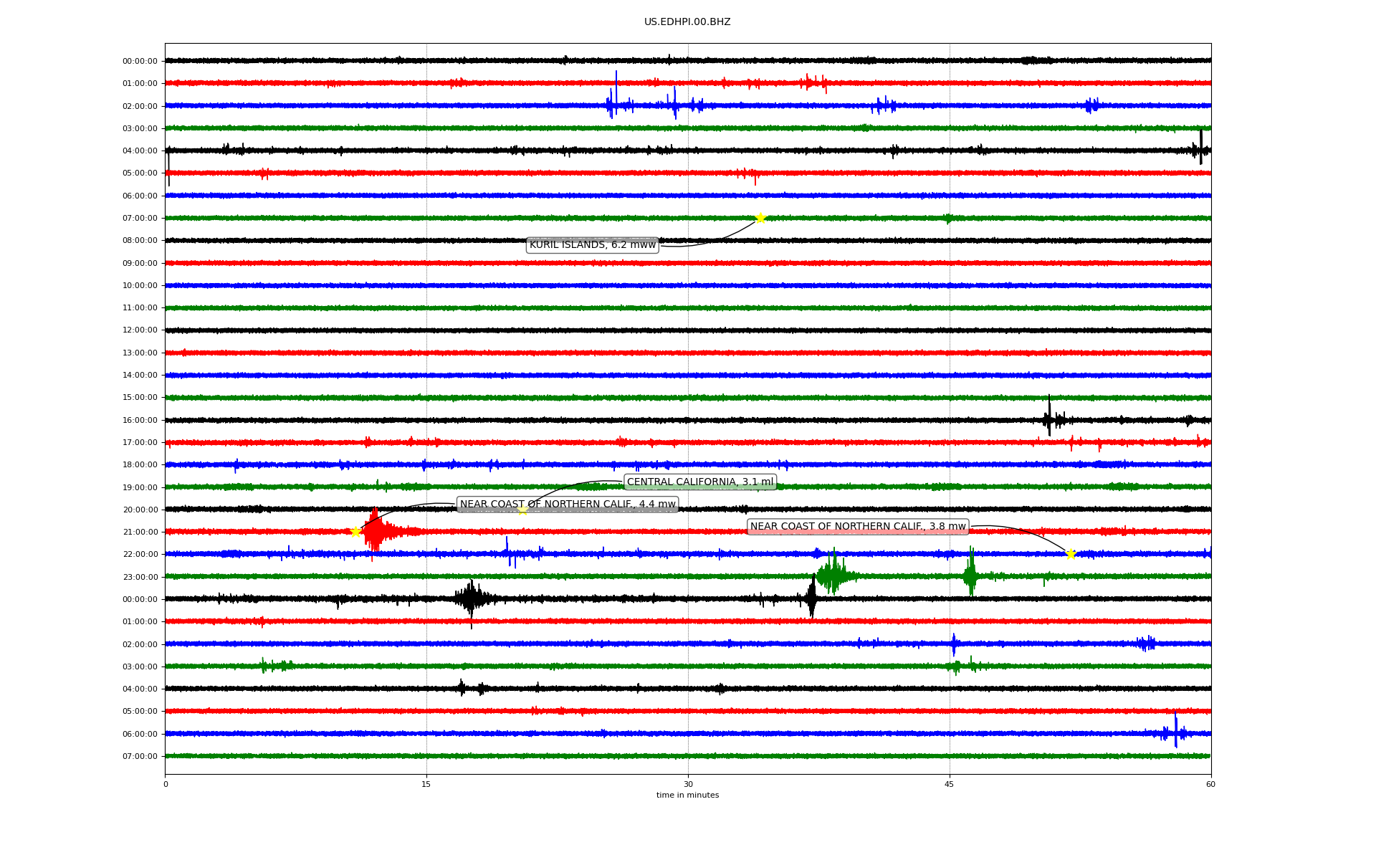Image resolution: width=1376 pixels, height=860 pixels.
Task: Click the black spike on the 16:00:00 trace
Action: click(1049, 417)
